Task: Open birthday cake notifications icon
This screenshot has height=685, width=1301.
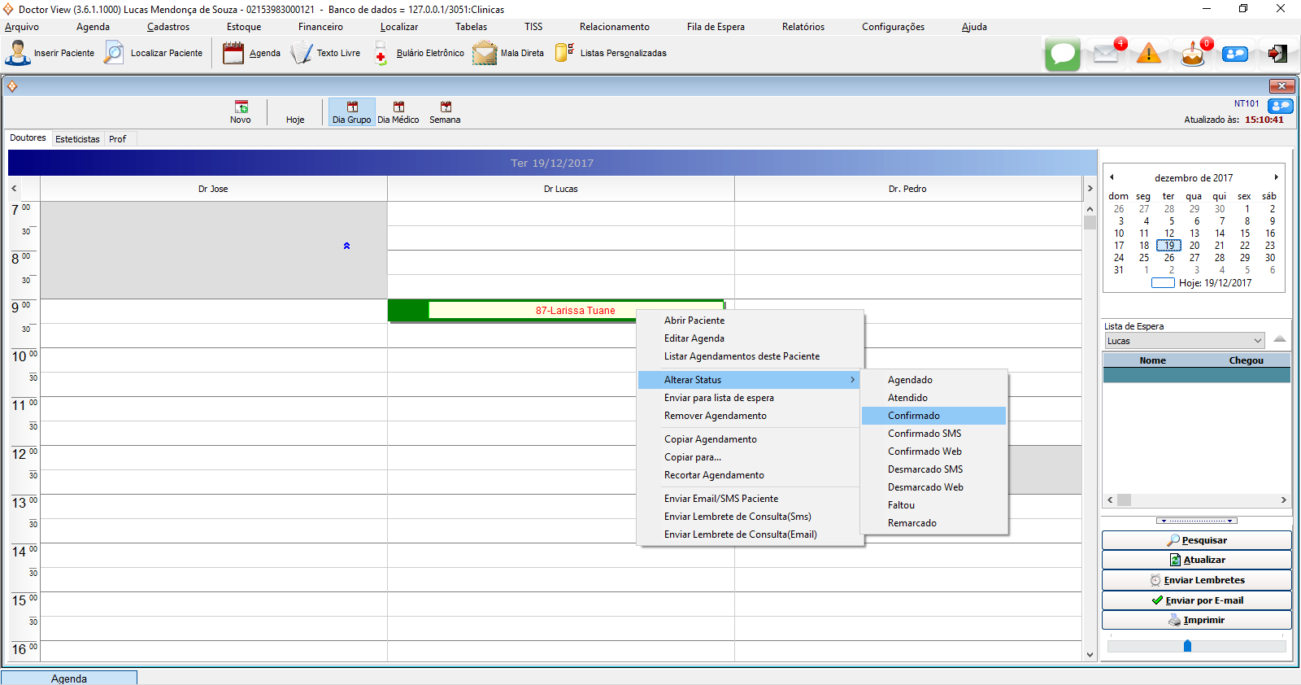Action: [1192, 55]
